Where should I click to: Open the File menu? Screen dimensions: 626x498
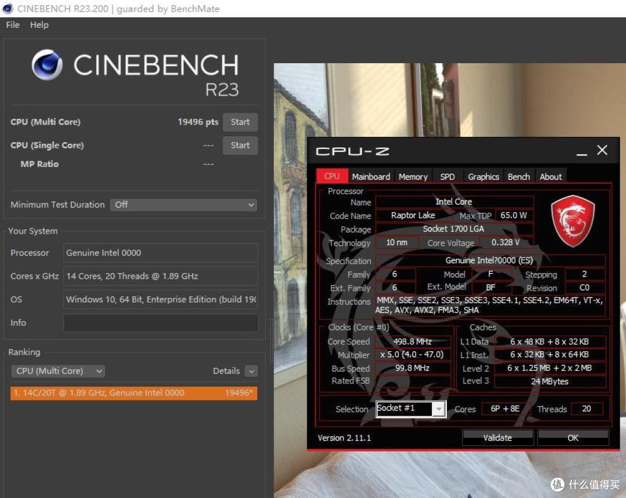pos(13,25)
